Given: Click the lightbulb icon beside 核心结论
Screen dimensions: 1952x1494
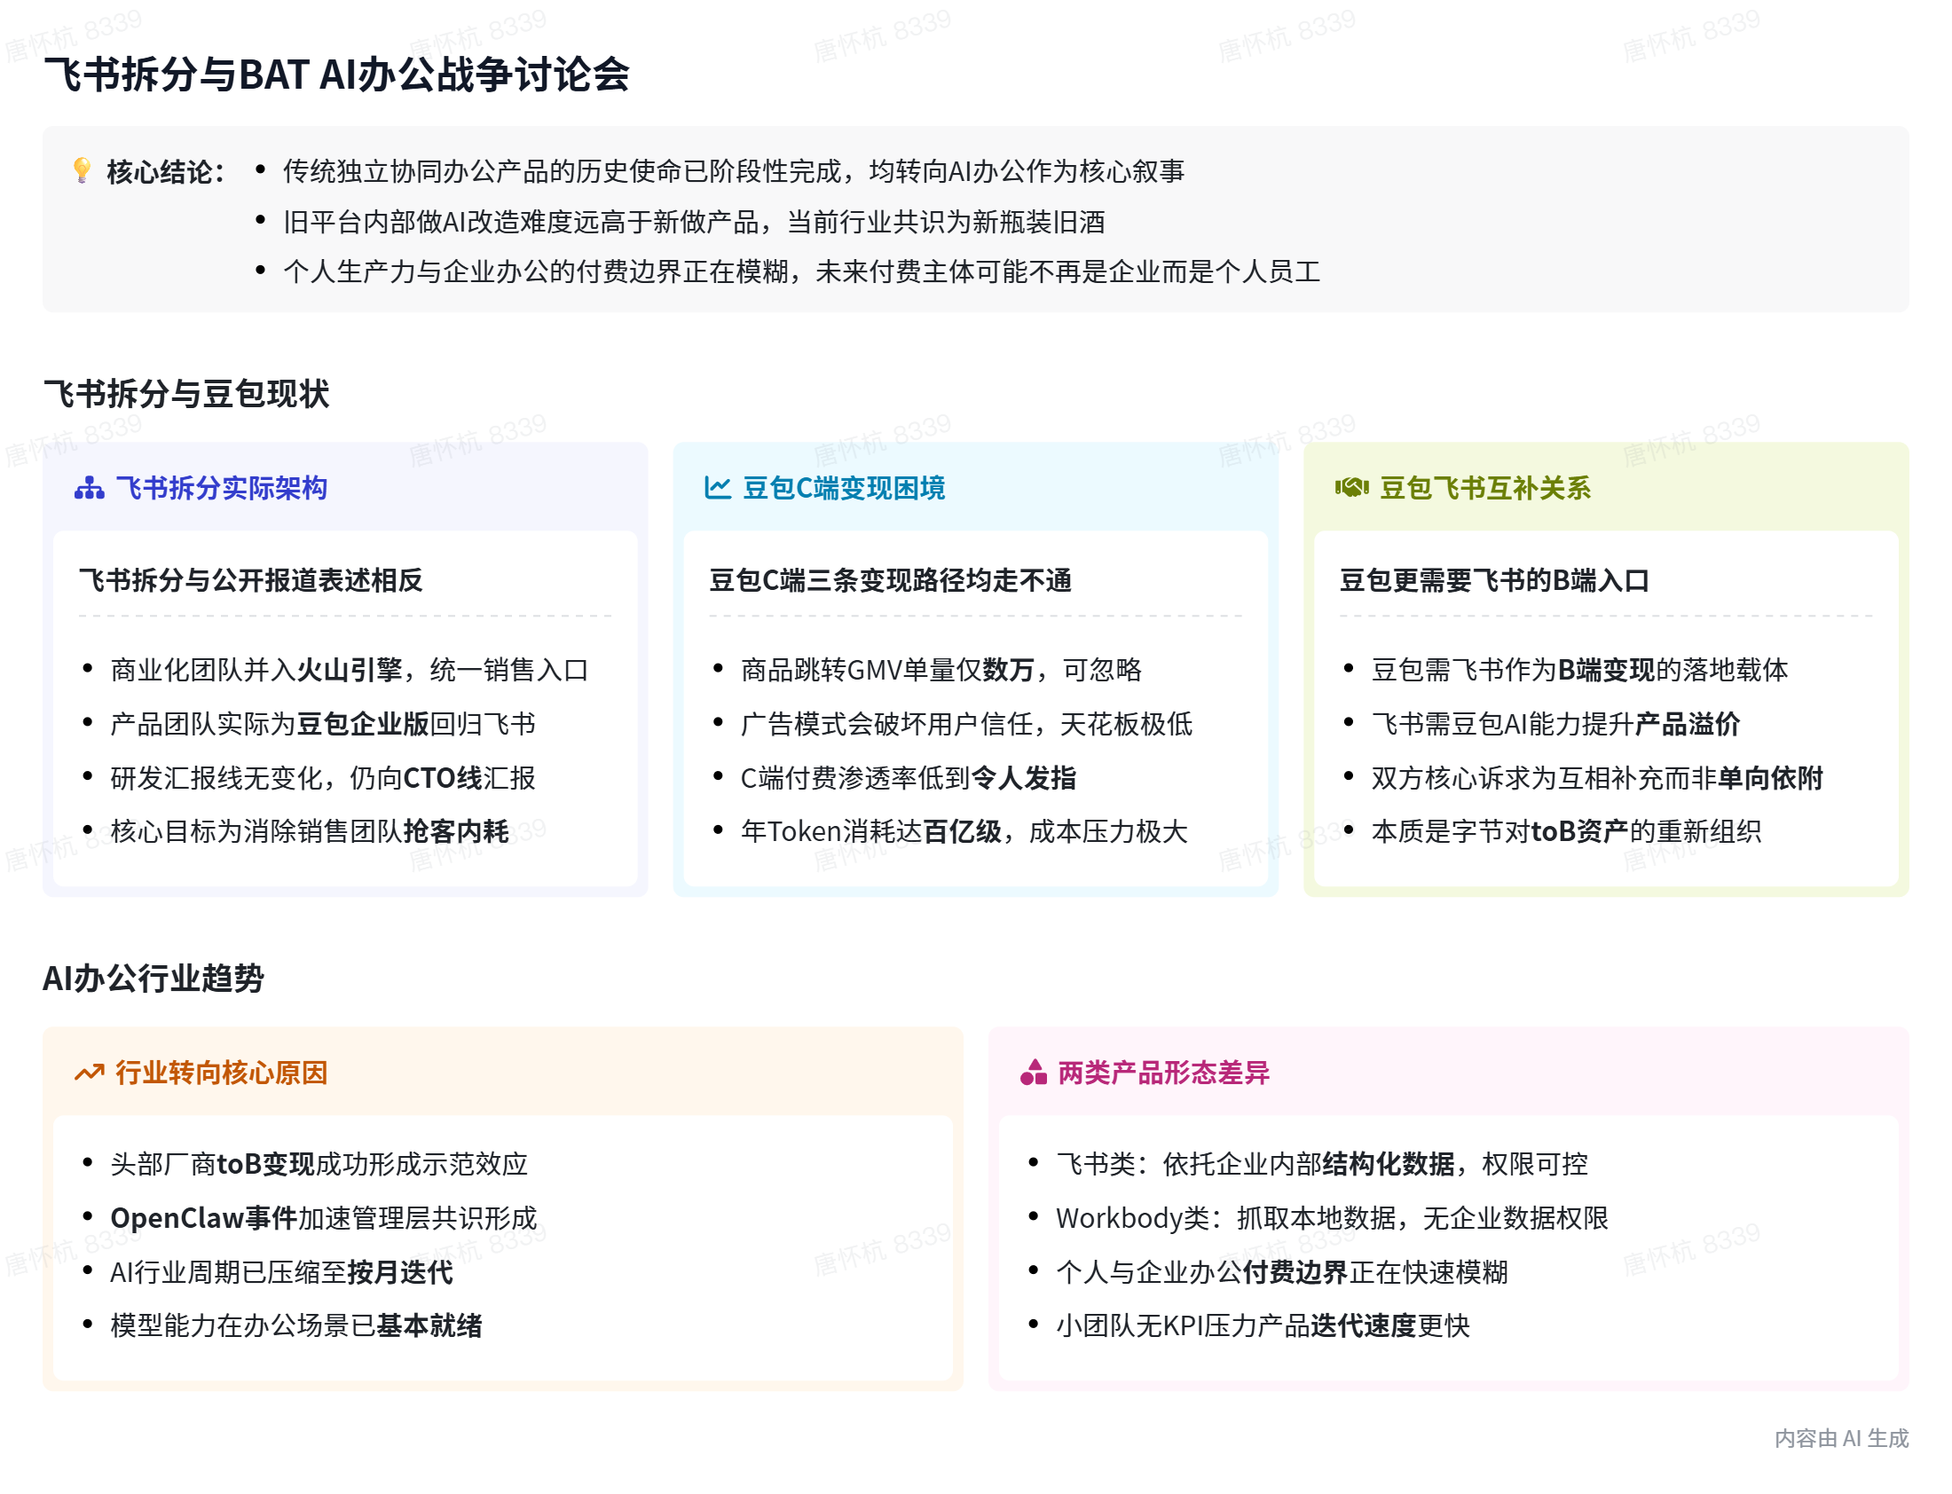Looking at the screenshot, I should [x=82, y=169].
